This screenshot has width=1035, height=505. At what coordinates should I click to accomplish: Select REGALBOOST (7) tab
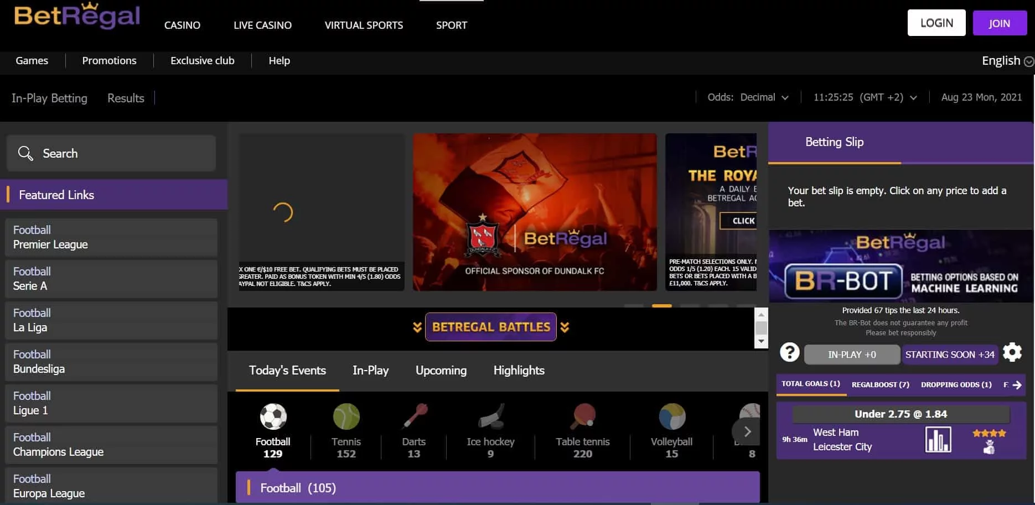click(x=881, y=384)
